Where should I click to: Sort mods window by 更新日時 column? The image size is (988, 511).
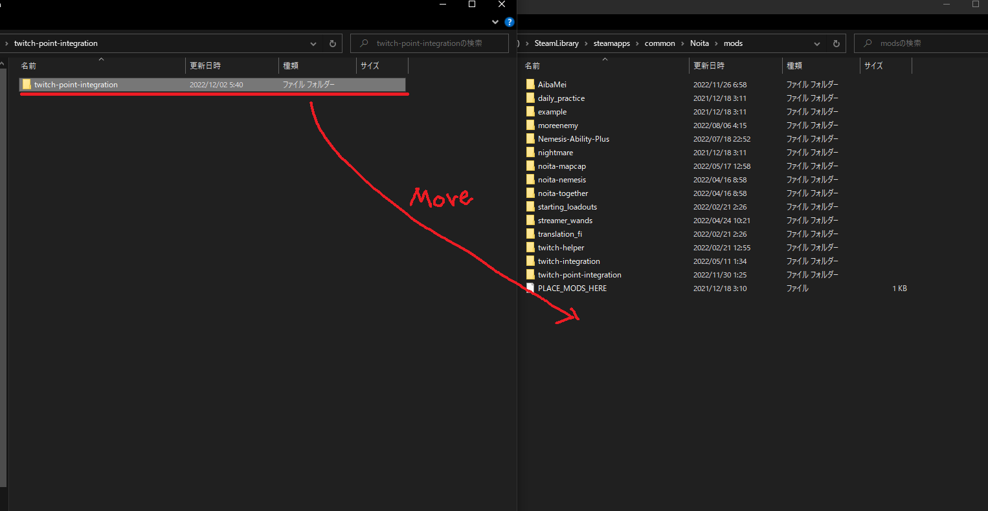pos(735,65)
